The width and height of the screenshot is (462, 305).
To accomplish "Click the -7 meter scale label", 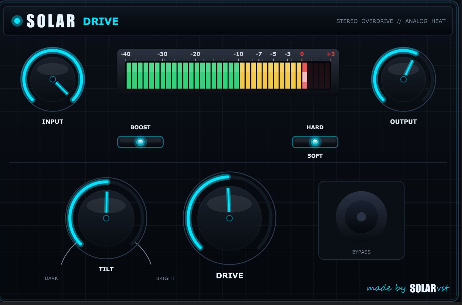I will (259, 54).
